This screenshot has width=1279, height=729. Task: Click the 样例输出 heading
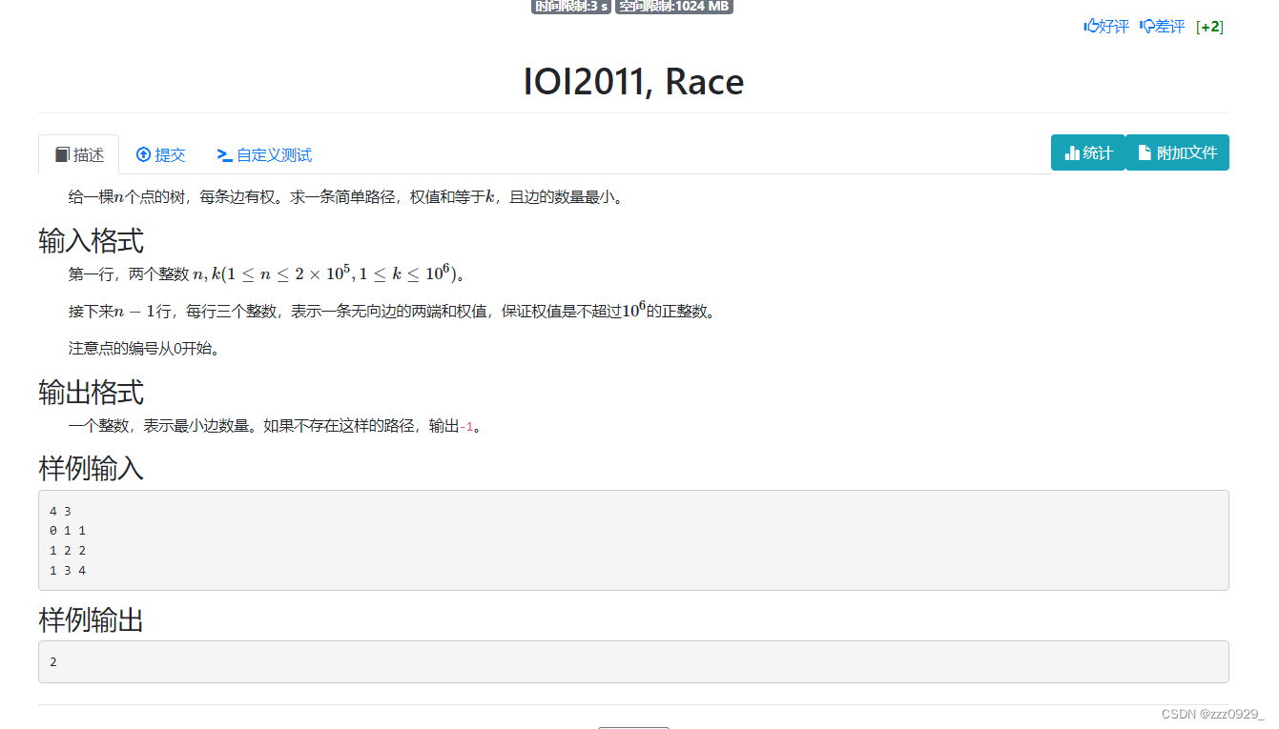(x=92, y=621)
